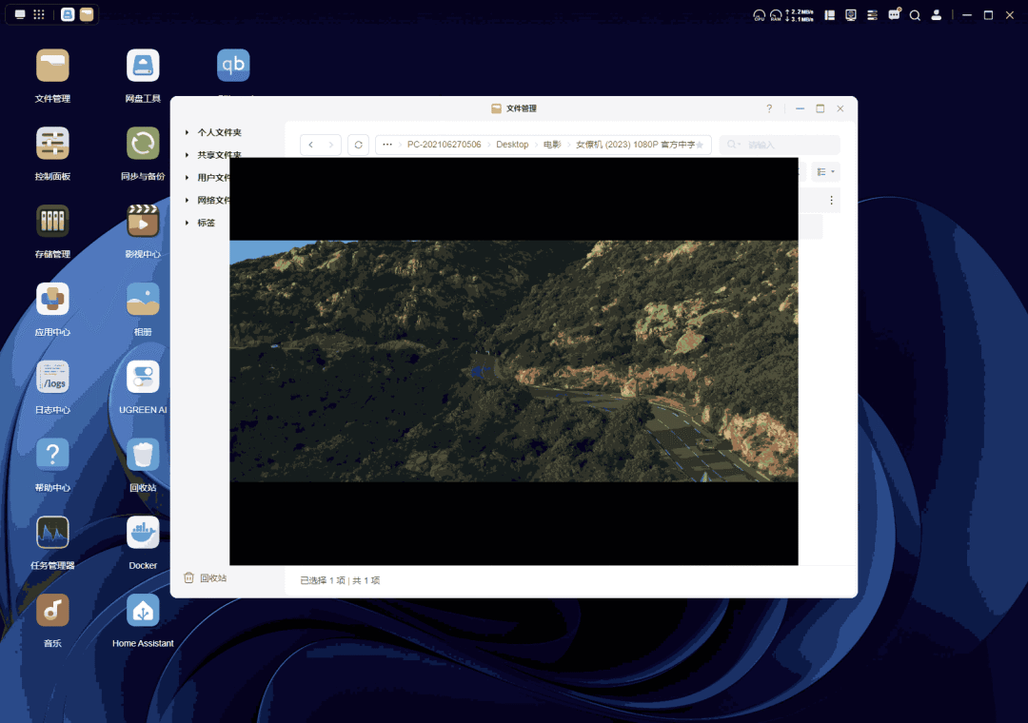
Task: Launch 任务管理器 from the desktop
Action: point(52,533)
